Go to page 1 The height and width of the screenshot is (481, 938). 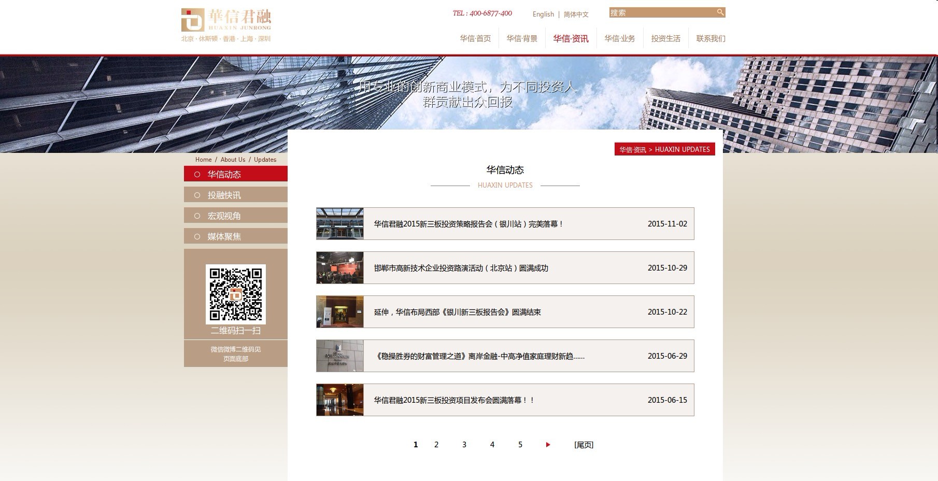(x=416, y=445)
